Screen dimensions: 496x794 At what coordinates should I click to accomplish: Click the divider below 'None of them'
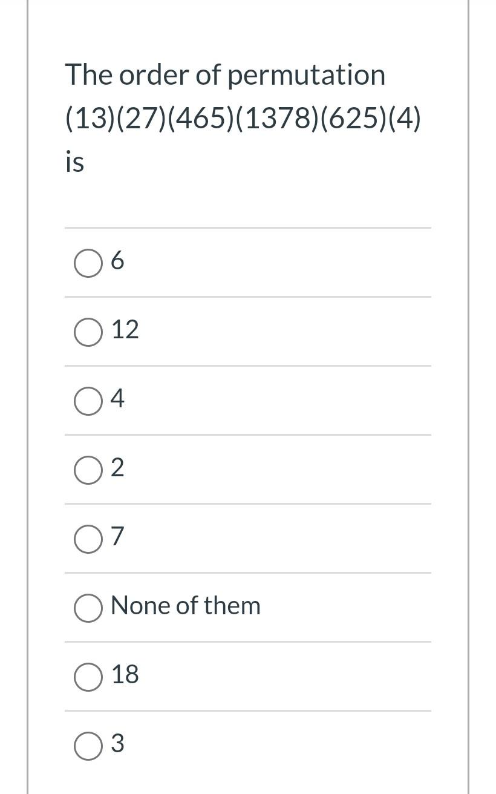248,643
